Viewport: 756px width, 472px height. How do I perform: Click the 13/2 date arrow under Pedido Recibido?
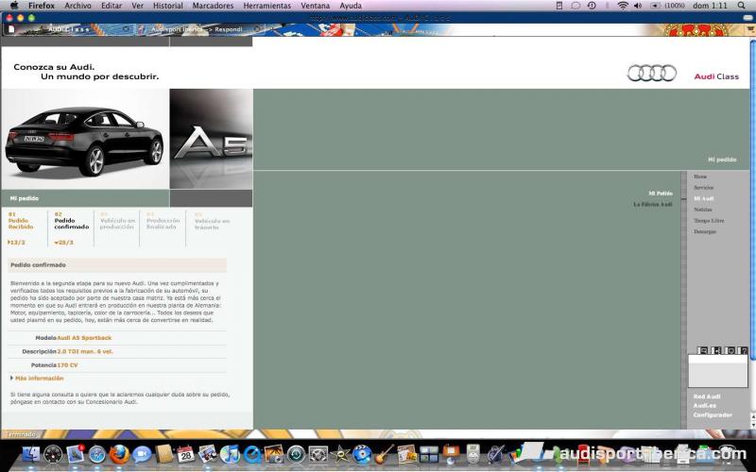coord(17,243)
